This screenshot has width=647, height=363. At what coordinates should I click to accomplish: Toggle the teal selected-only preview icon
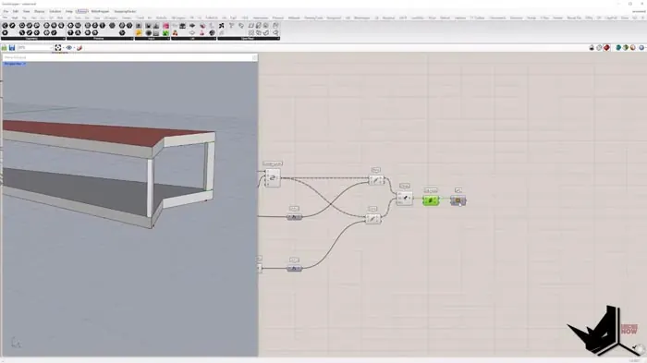(618, 48)
